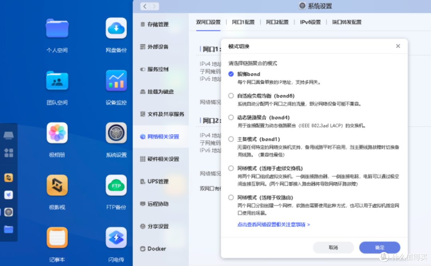Select 网桥模式 (适用于软路由) radio option
431x266 pixels.
[231, 198]
